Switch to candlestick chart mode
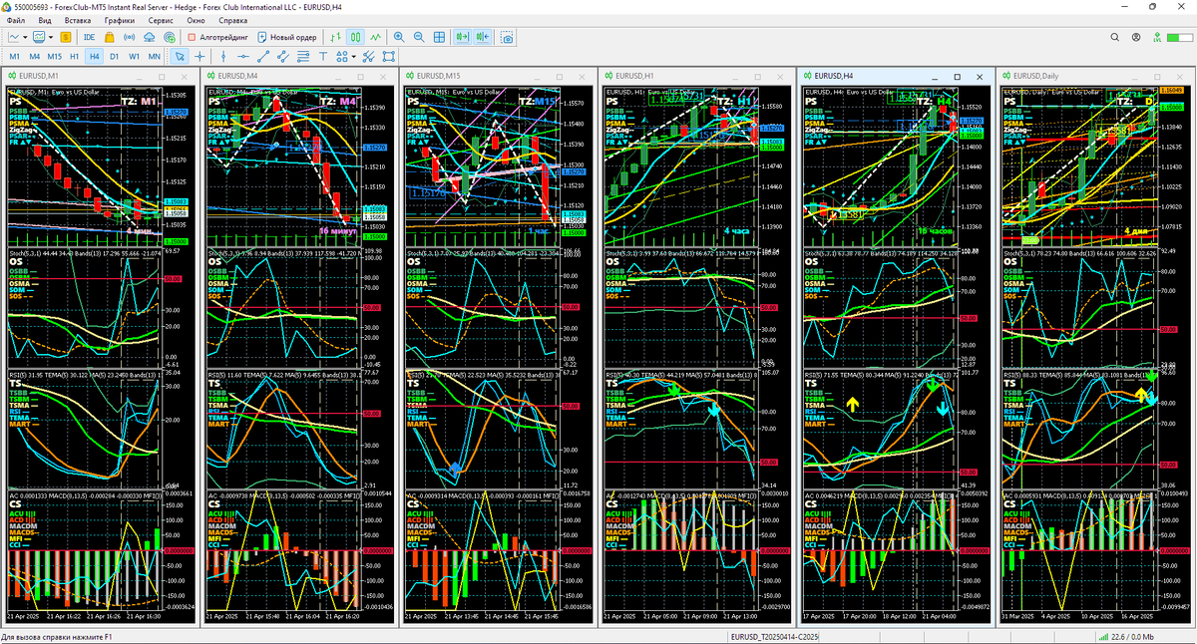 tap(354, 37)
